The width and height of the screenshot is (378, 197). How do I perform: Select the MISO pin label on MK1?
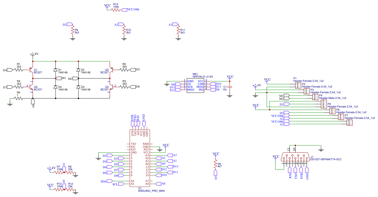coord(190,89)
